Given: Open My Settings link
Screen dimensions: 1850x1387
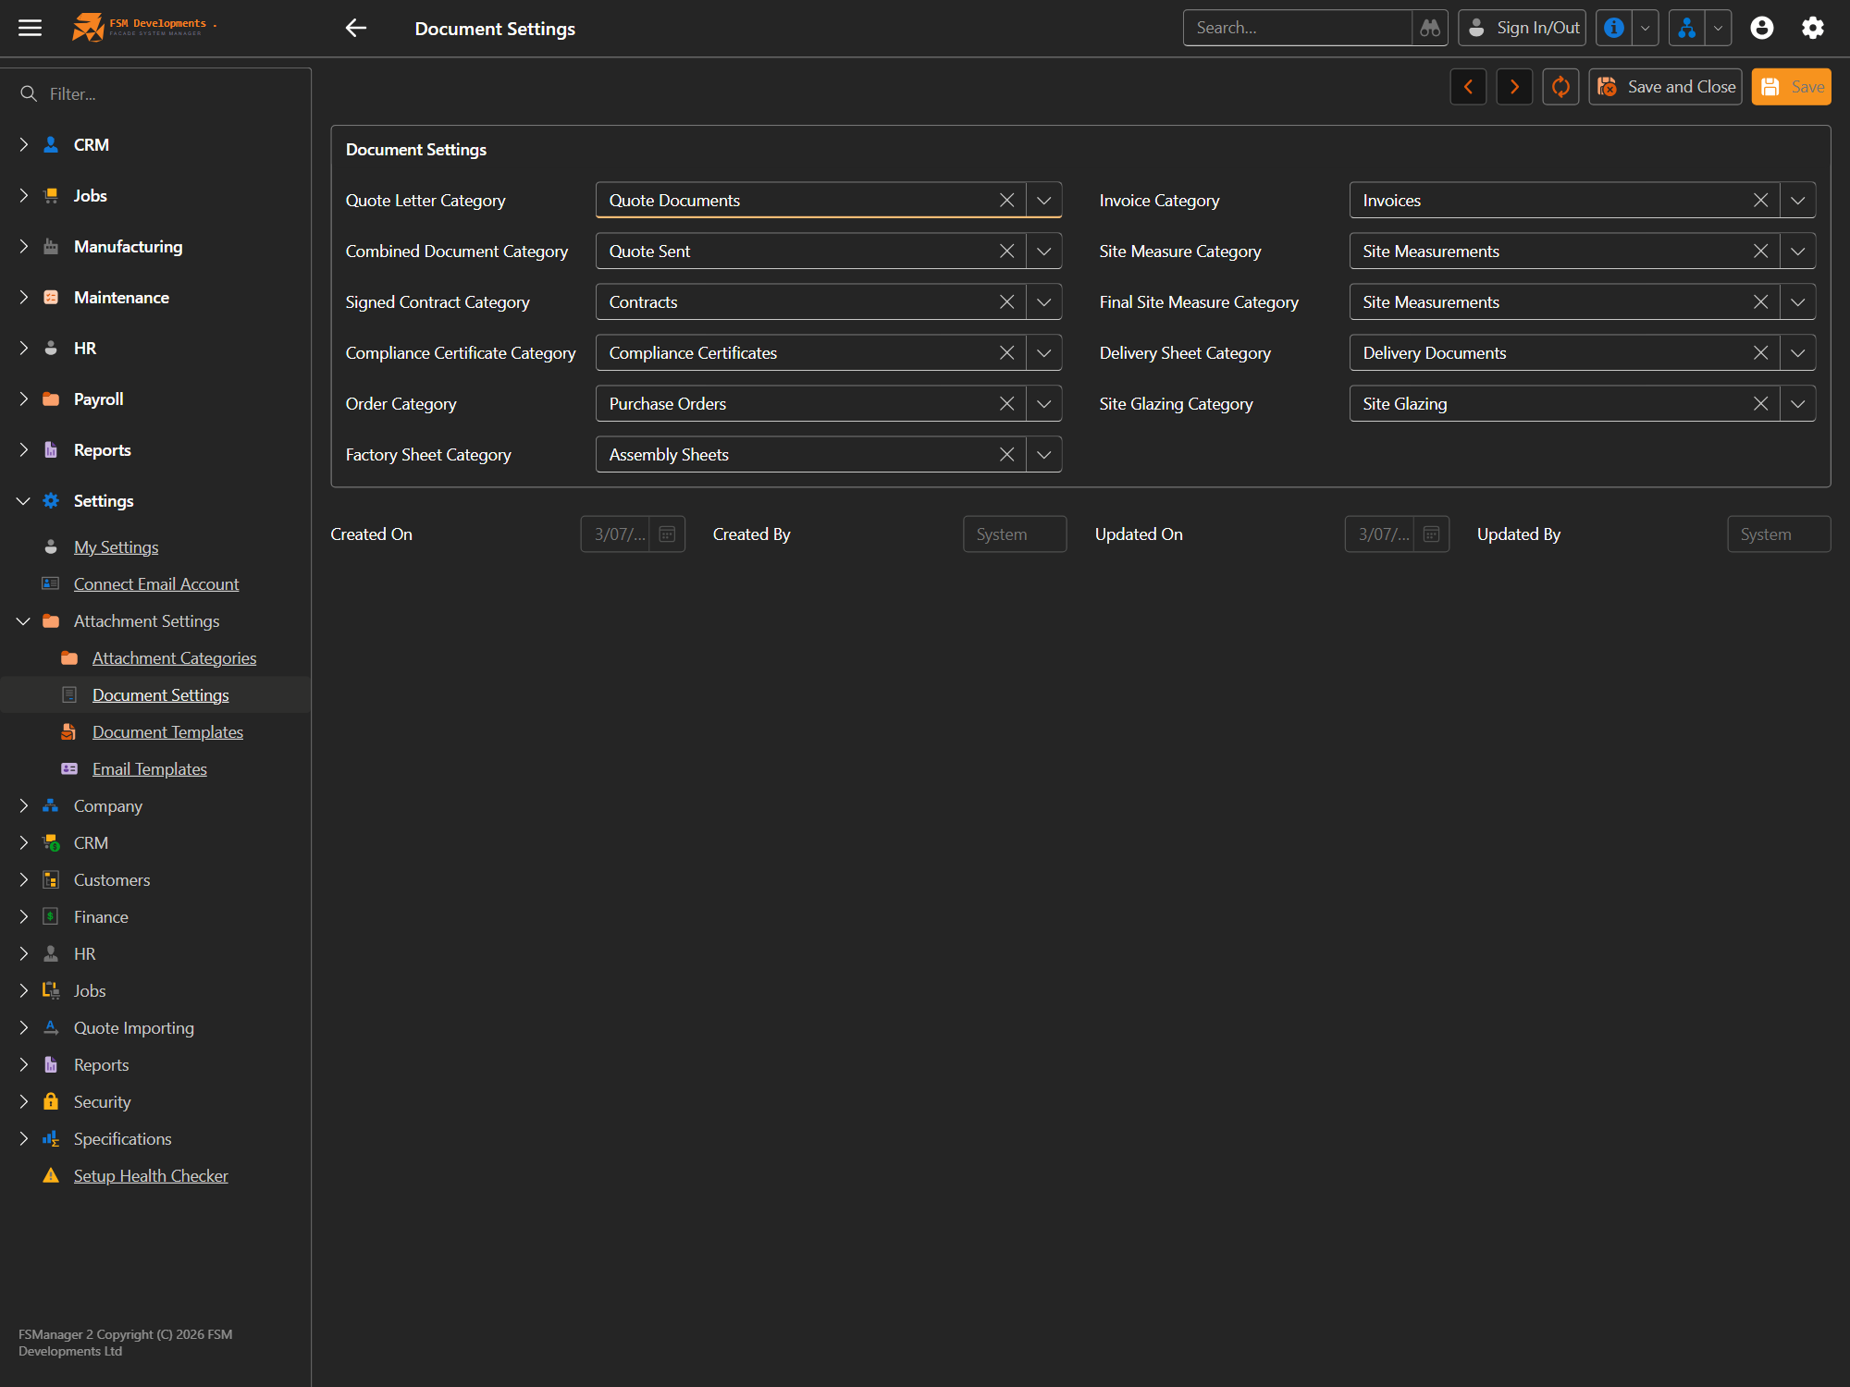Looking at the screenshot, I should (116, 547).
